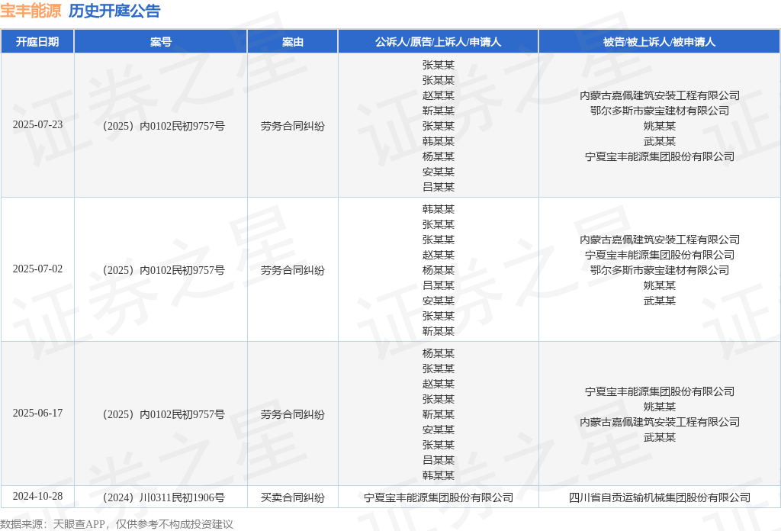Click defendant 姚某某 in the 2025-07-02 row
Viewport: 781px width, 531px height.
[x=660, y=285]
